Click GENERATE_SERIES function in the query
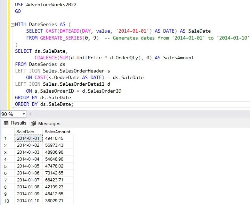Image resolution: width=250 pixels, height=205 pixels. (x=61, y=38)
